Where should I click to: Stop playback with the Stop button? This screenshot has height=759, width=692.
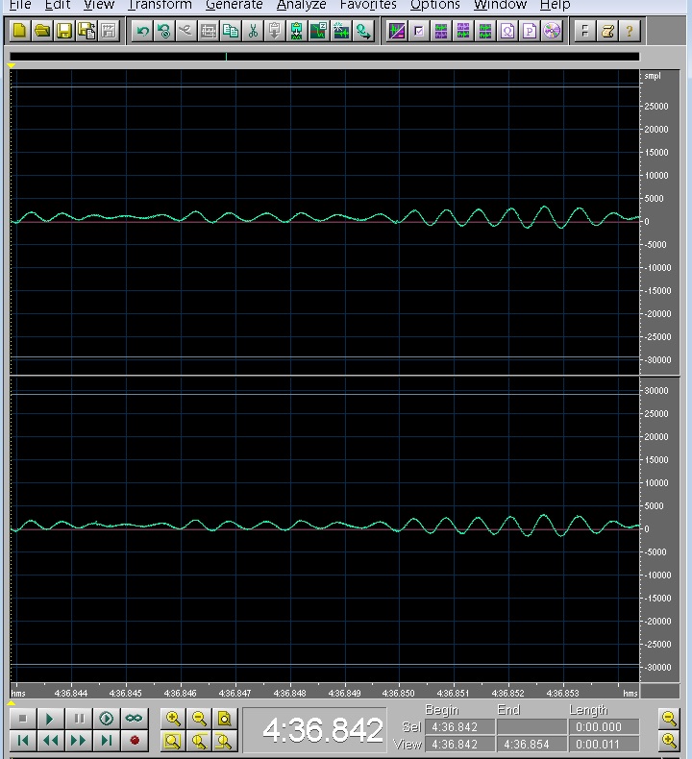(x=22, y=719)
